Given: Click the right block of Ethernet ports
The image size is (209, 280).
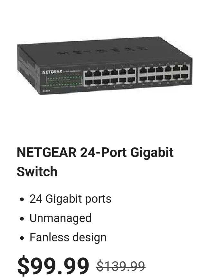Looking at the screenshot, I should click(164, 73).
